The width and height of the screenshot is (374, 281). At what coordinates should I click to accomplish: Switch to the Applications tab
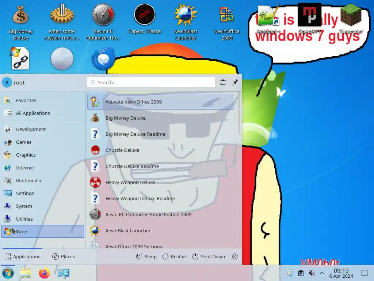coord(22,256)
